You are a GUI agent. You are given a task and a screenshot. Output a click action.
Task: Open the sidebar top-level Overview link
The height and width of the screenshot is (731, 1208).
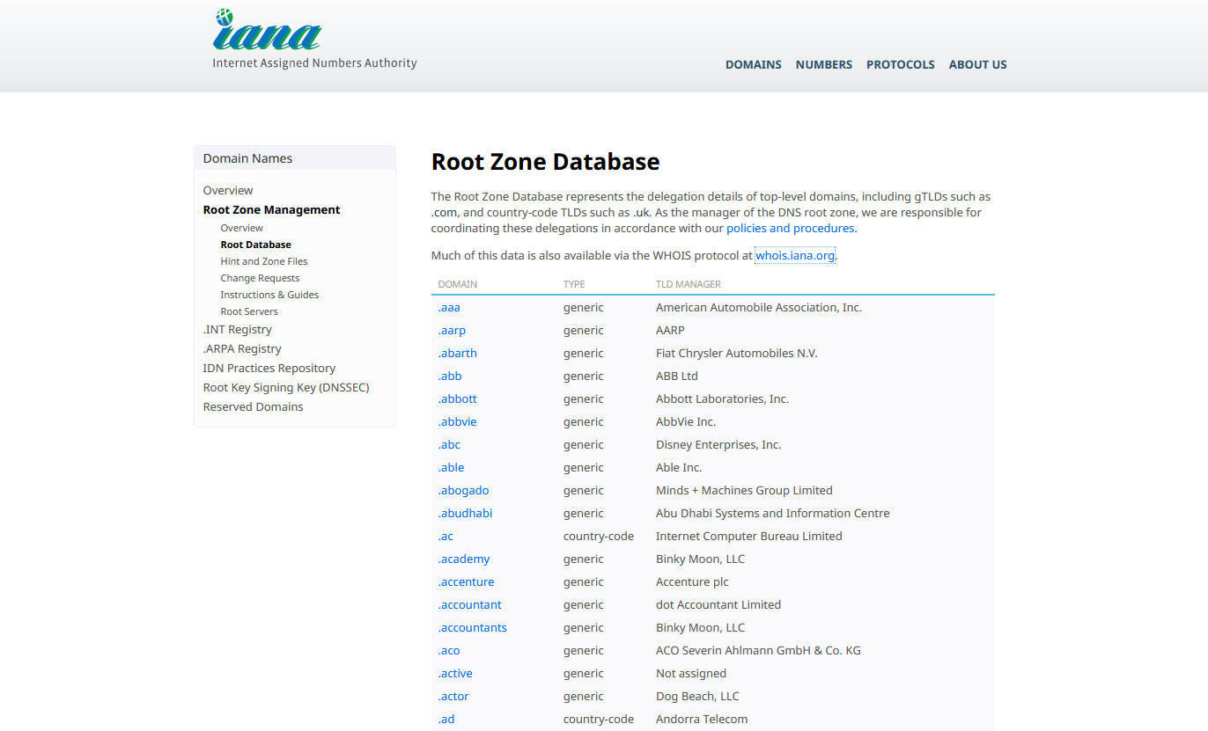[x=228, y=190]
